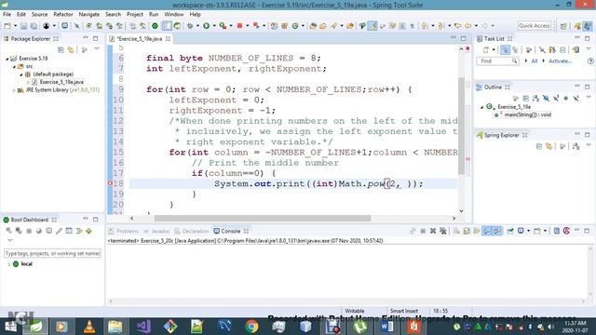The height and width of the screenshot is (335, 596).
Task: Toggle Hide Static Members in Outline panel
Action: coord(556,99)
